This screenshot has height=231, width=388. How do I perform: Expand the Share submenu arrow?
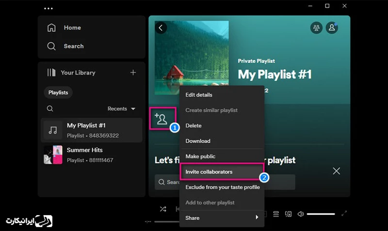(257, 217)
